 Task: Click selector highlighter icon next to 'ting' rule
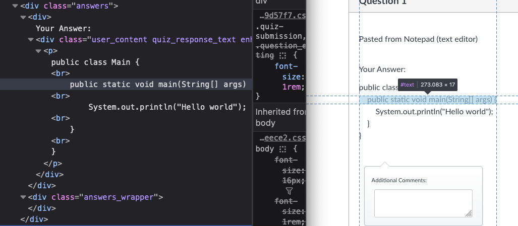pos(283,55)
